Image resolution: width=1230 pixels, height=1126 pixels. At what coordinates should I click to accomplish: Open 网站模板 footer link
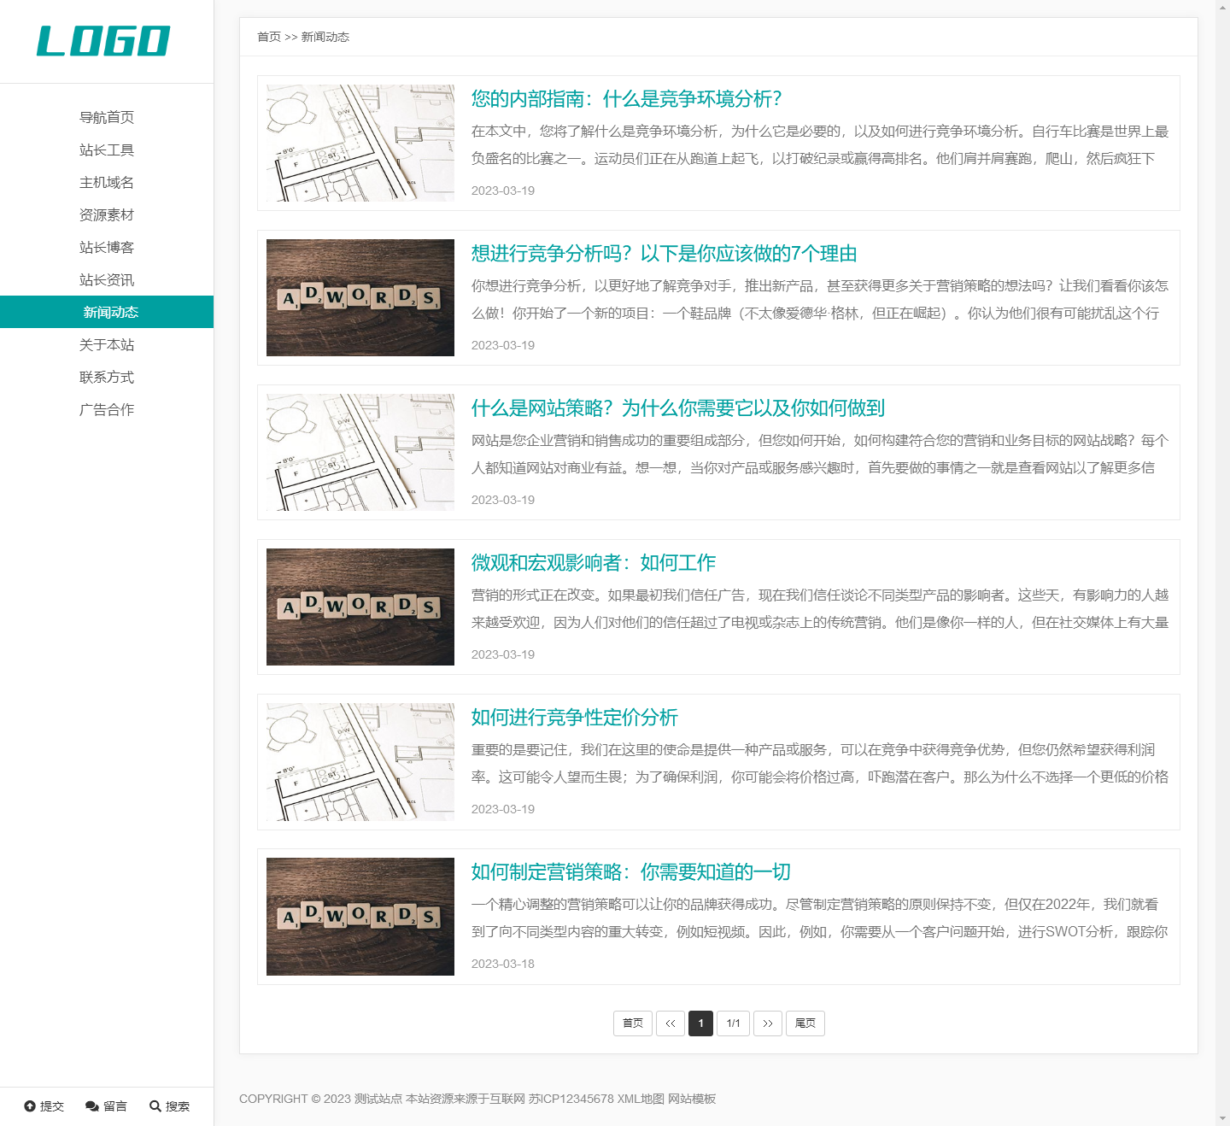(692, 1099)
